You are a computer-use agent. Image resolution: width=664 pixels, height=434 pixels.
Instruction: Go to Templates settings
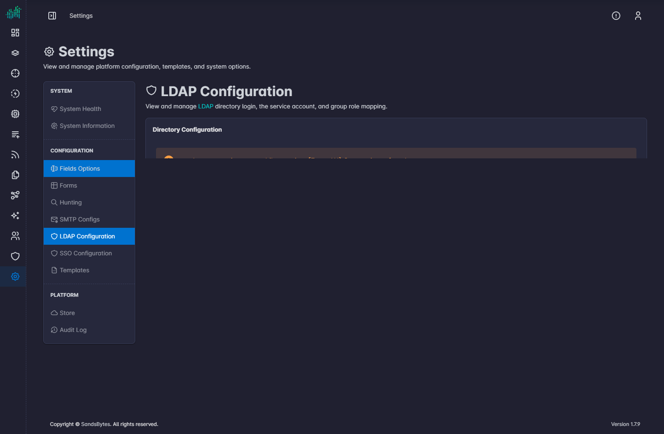[89, 270]
